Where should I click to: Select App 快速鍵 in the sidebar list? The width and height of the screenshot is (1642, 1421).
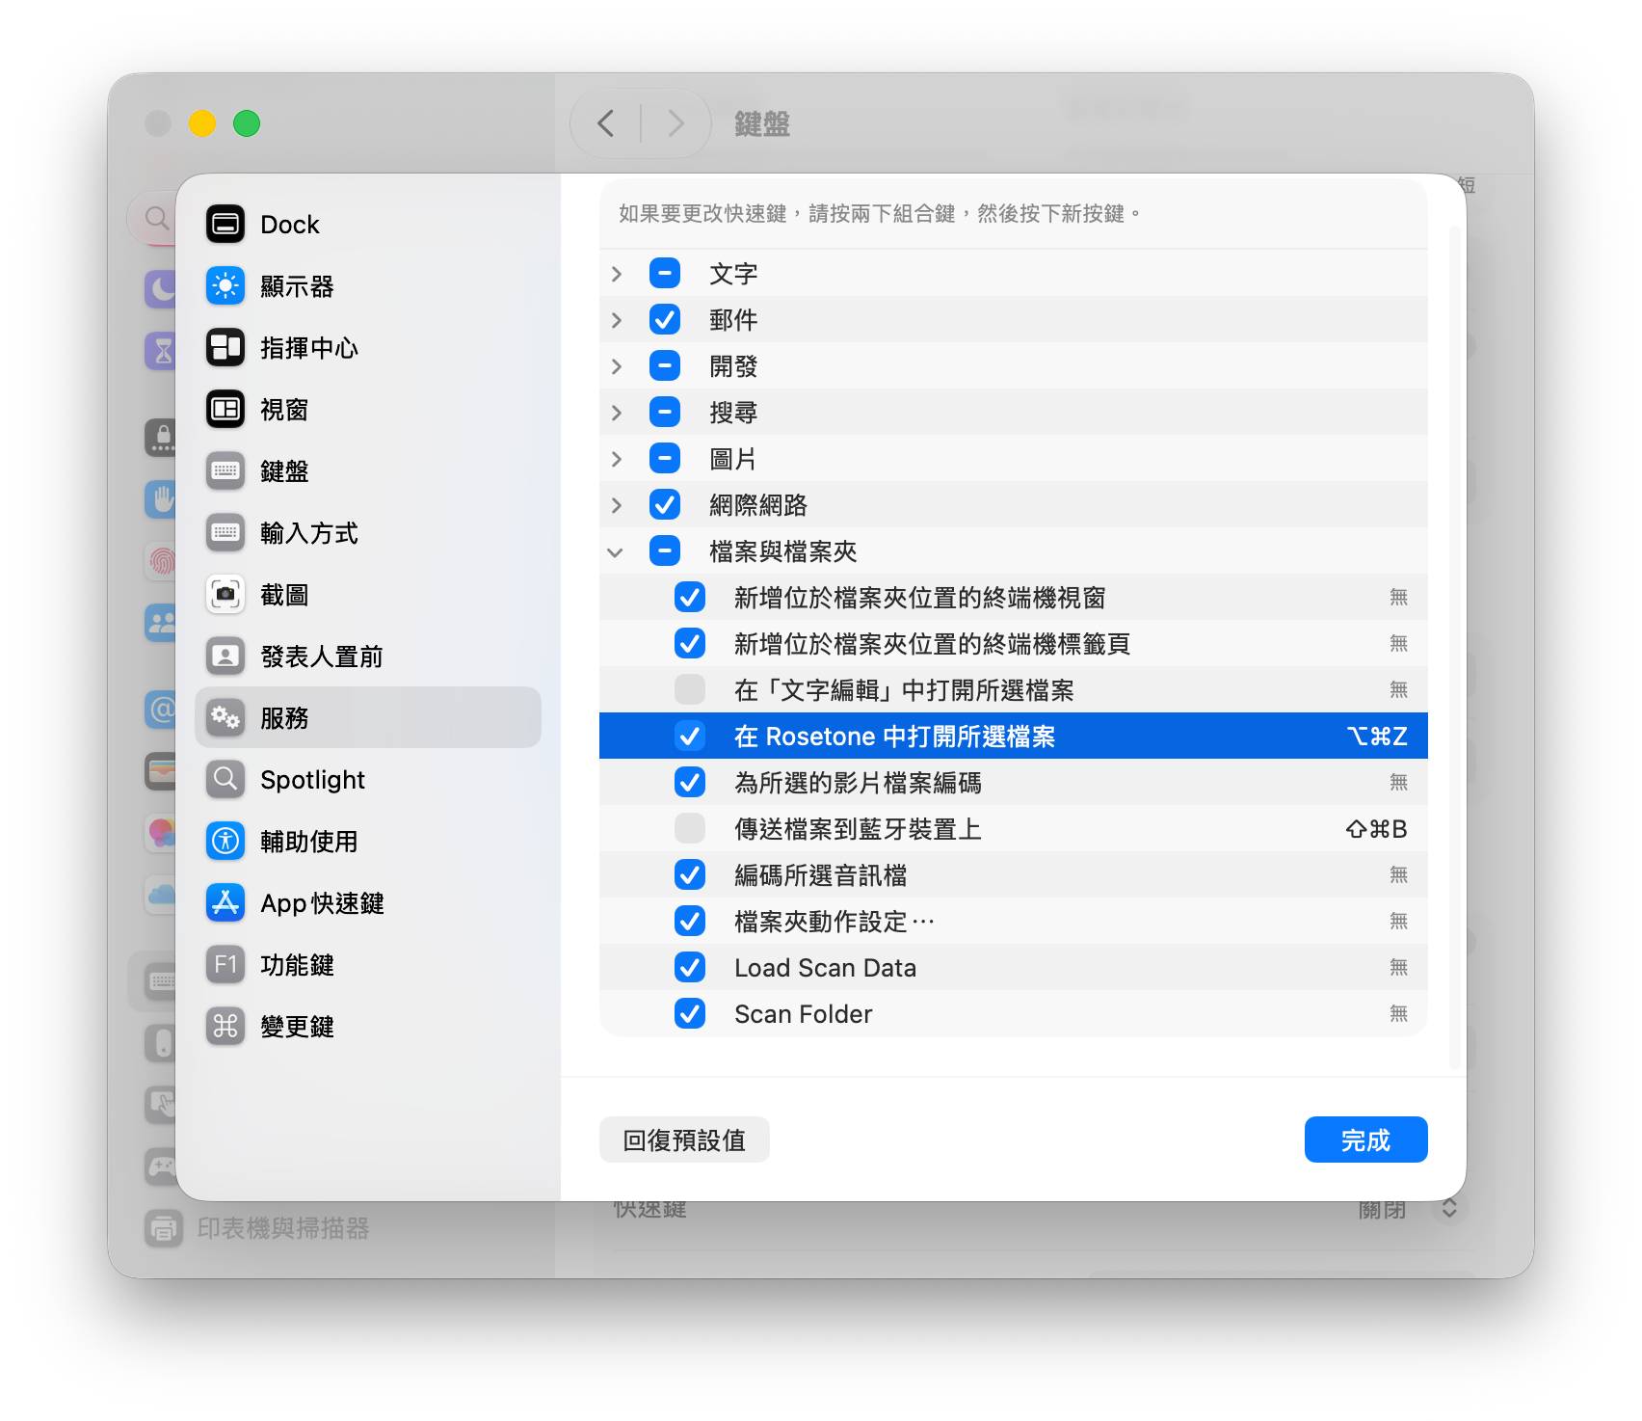click(368, 903)
